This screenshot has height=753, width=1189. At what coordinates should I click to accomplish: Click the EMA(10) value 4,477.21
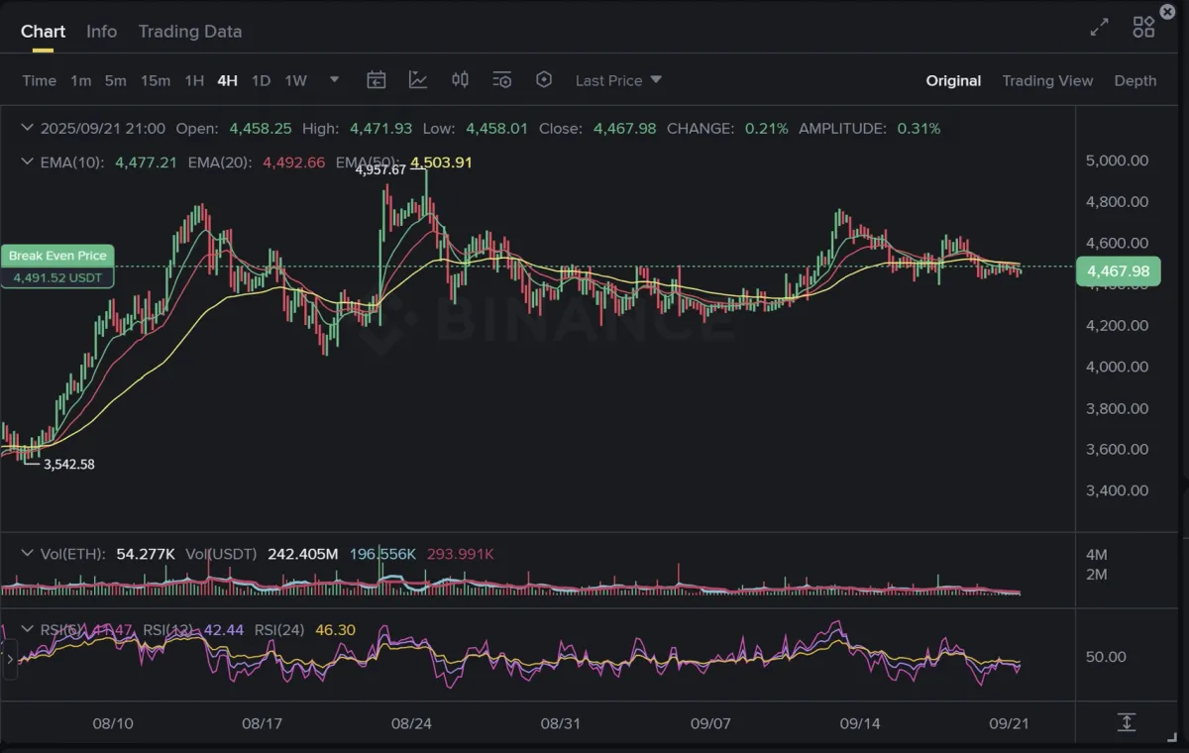click(146, 161)
